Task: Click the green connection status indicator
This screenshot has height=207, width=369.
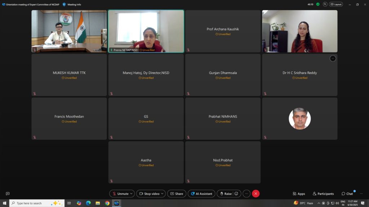Action: click(318, 4)
